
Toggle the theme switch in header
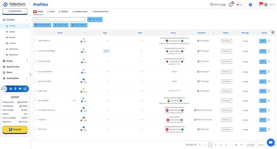252,5
